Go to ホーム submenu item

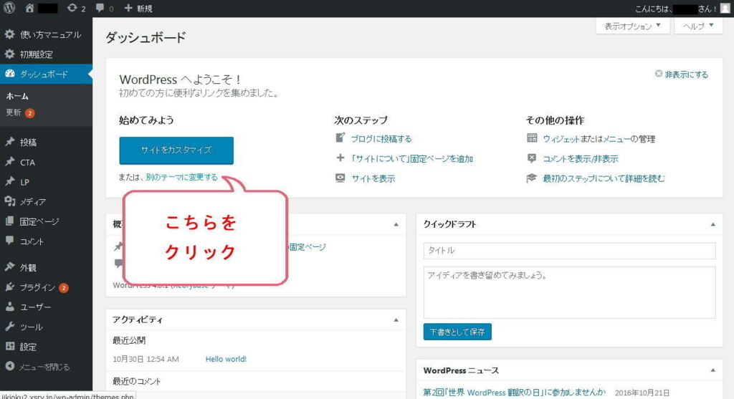(x=17, y=96)
